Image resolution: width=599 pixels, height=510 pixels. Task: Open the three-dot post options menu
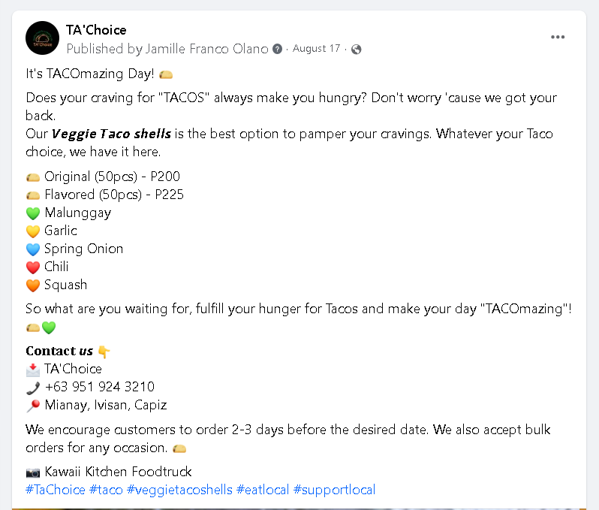(x=557, y=37)
